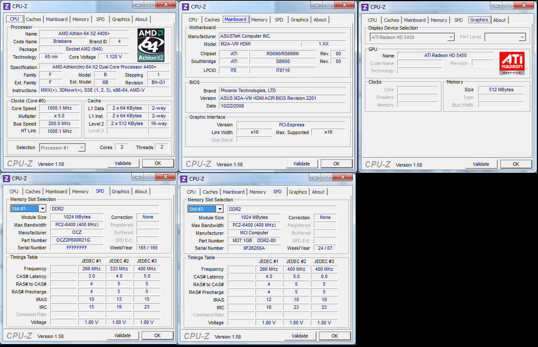Minimize the Mainboard CPU-Z window

point(317,5)
